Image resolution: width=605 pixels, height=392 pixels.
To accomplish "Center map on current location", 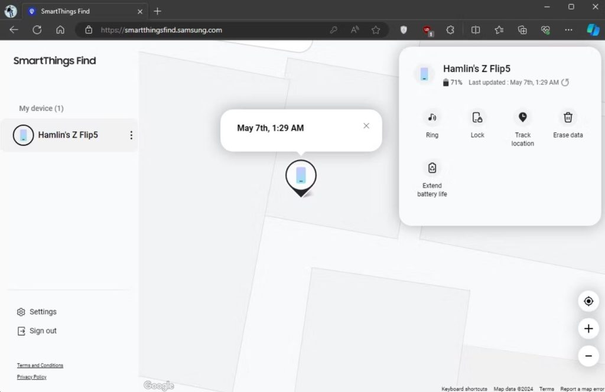I will [x=588, y=301].
